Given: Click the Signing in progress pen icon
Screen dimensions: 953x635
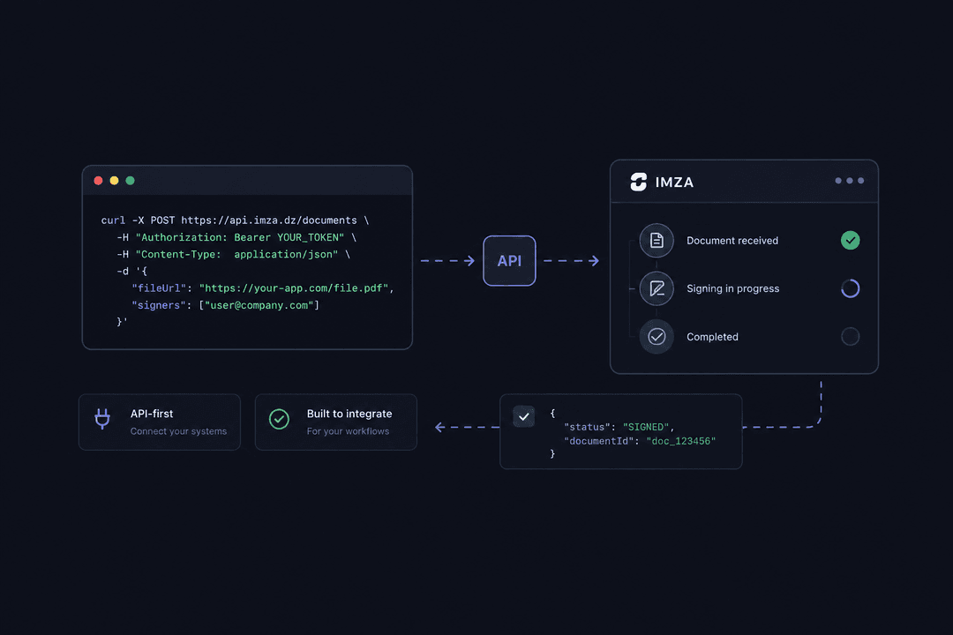Looking at the screenshot, I should click(x=657, y=288).
